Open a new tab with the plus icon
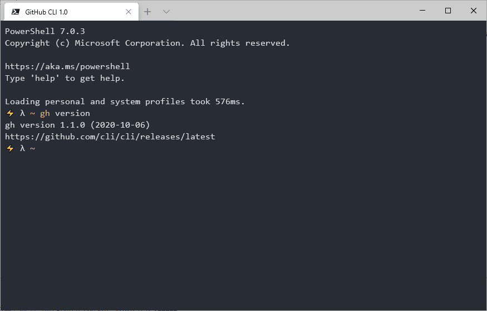487x311 pixels. click(147, 12)
